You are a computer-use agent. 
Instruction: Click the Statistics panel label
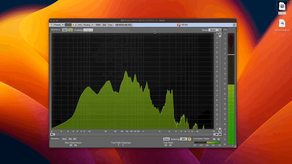coord(55,139)
